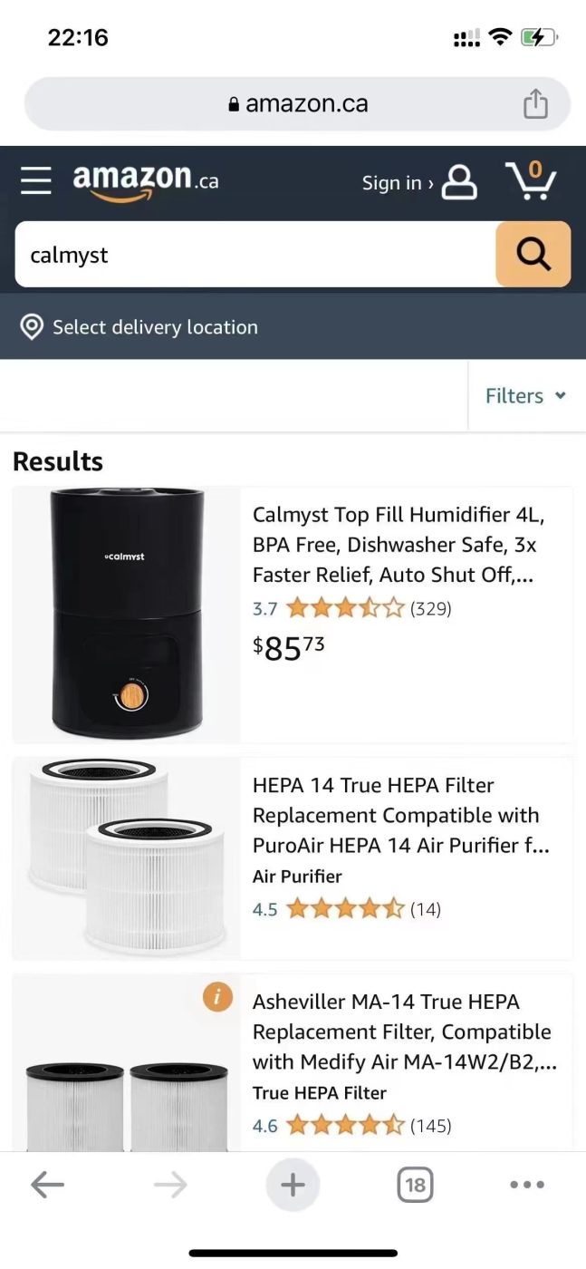Select delivery location text
The height and width of the screenshot is (1269, 586).
click(x=155, y=327)
